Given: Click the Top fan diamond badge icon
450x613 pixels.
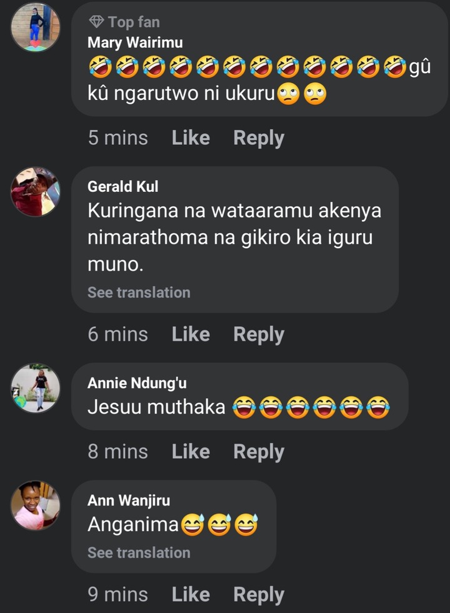Looking at the screenshot, I should pyautogui.click(x=96, y=22).
